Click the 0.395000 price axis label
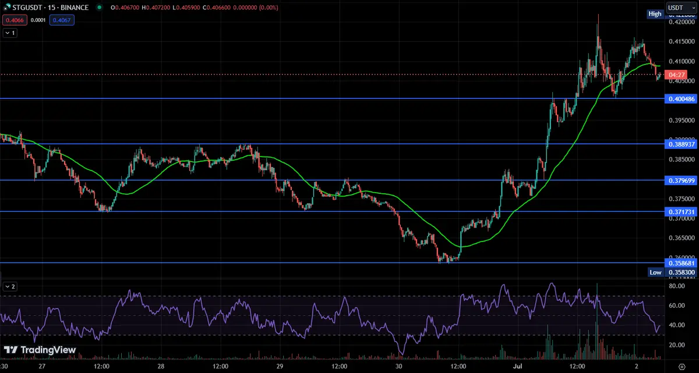Image resolution: width=699 pixels, height=373 pixels. [x=681, y=120]
